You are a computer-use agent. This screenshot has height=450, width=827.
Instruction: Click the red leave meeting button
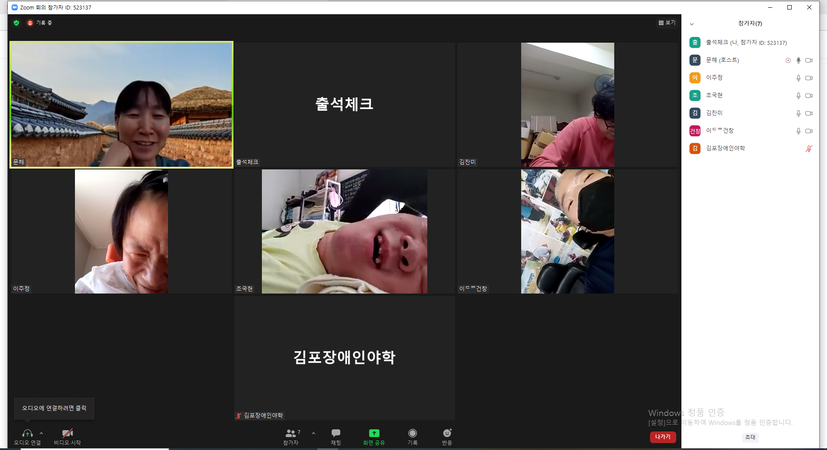pos(663,437)
